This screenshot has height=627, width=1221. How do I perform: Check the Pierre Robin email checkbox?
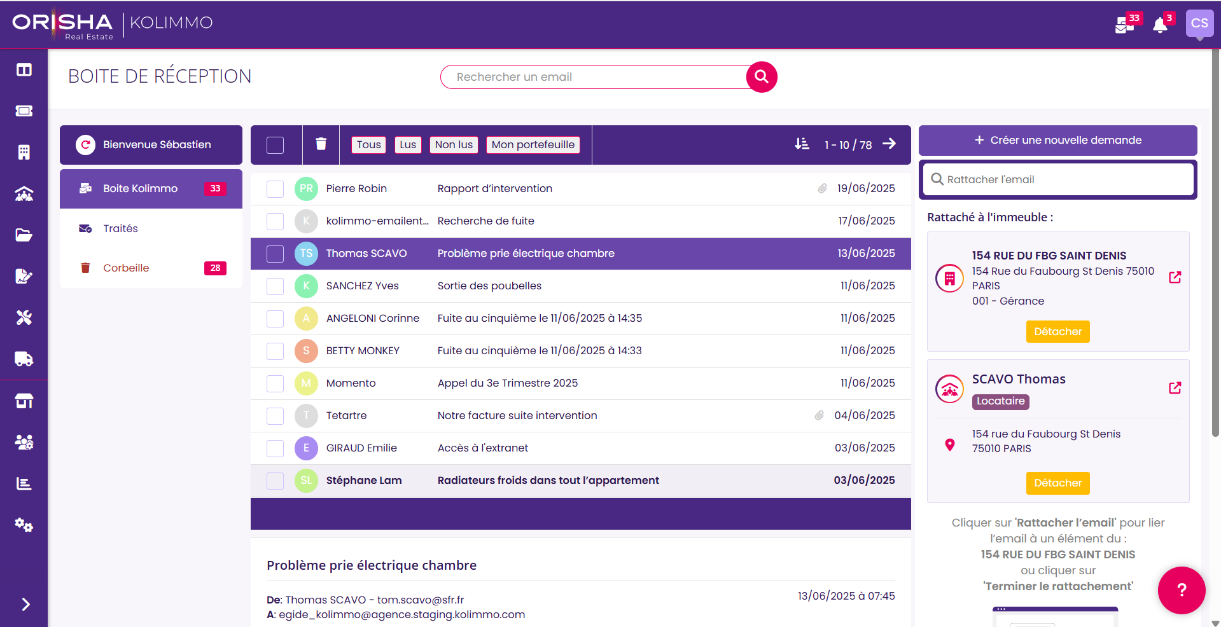coord(276,189)
